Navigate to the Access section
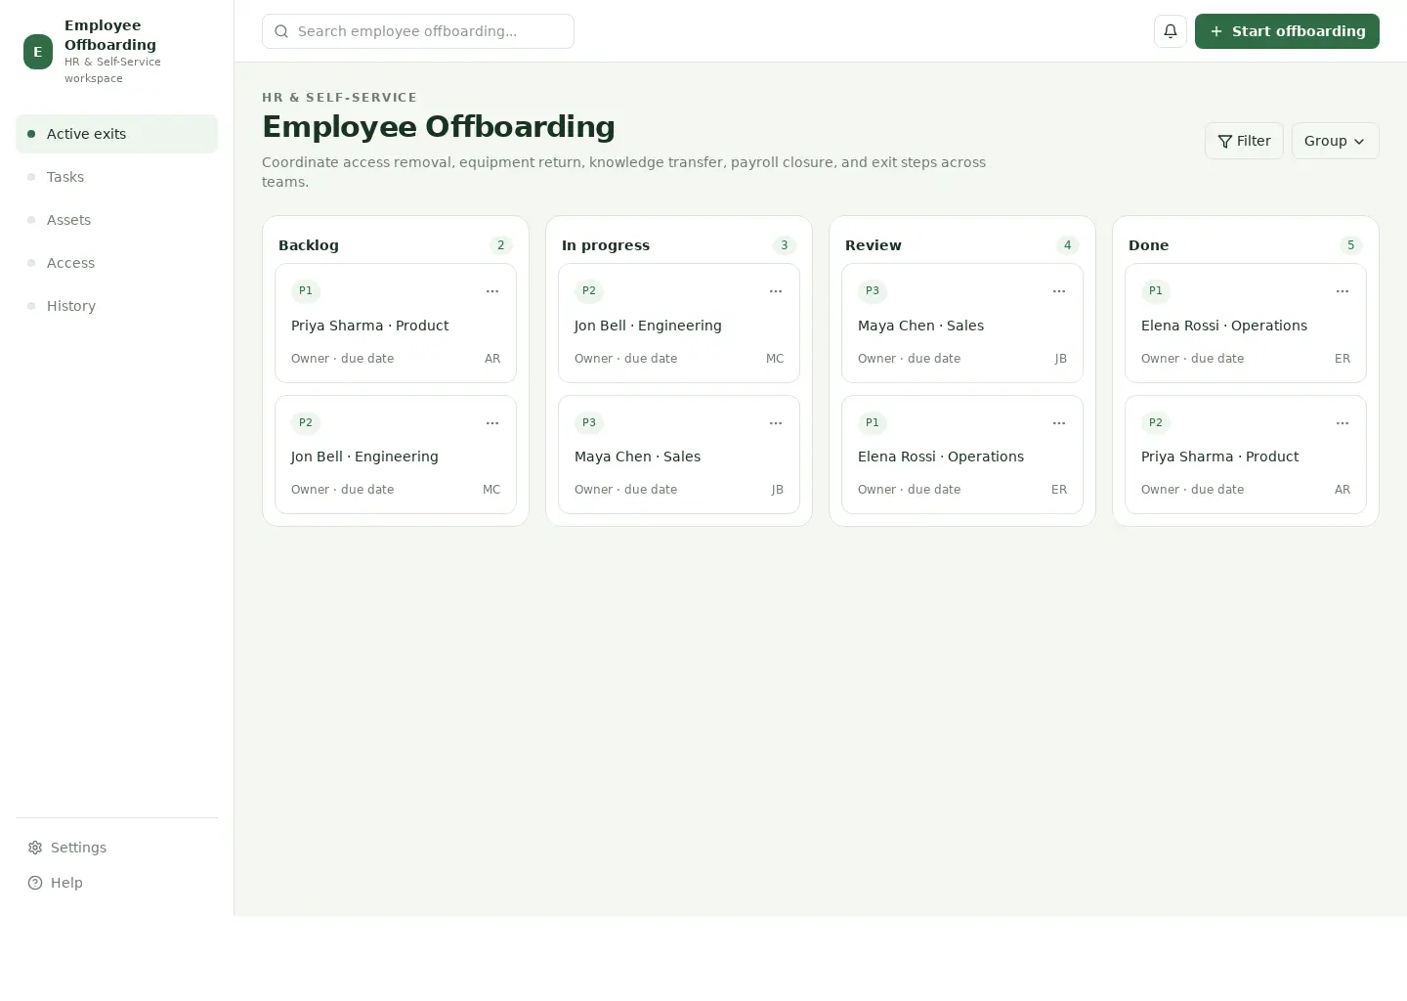1407x1001 pixels. [116, 263]
